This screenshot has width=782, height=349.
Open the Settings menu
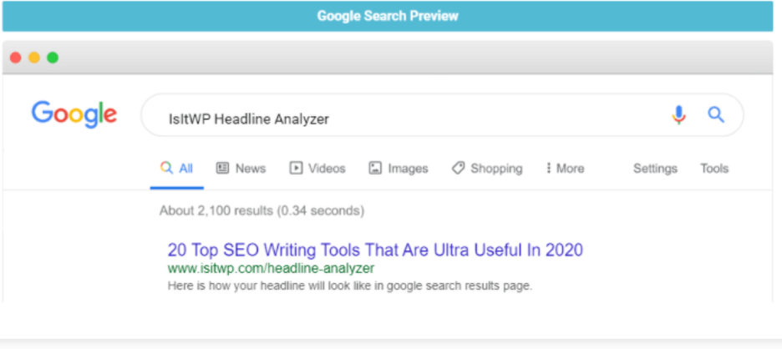click(x=655, y=169)
